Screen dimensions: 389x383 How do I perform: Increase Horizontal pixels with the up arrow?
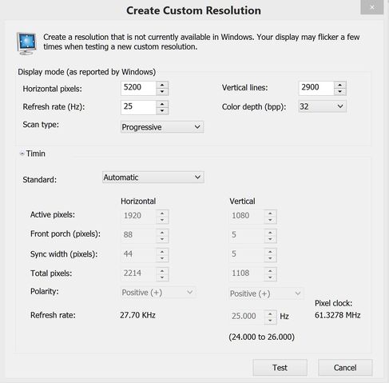point(162,85)
